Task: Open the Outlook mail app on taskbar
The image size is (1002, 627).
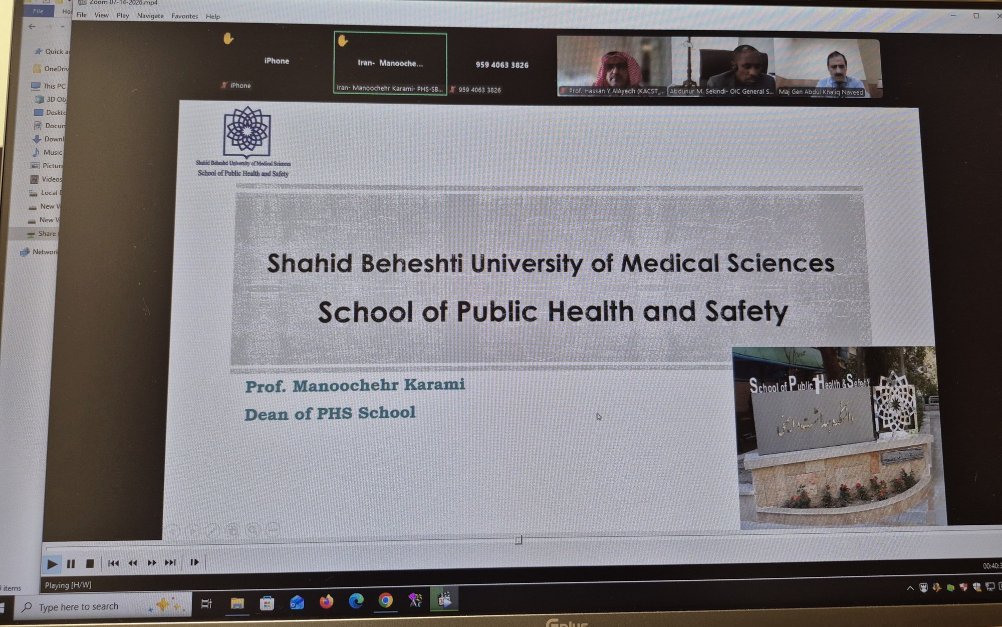Action: pyautogui.click(x=297, y=602)
